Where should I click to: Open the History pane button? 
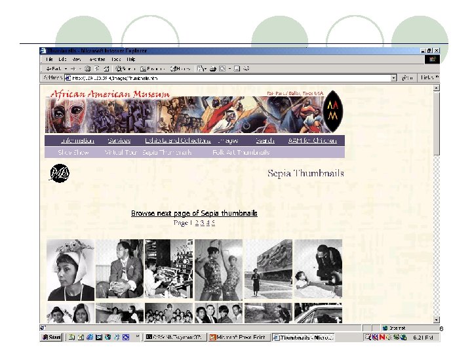coord(180,69)
